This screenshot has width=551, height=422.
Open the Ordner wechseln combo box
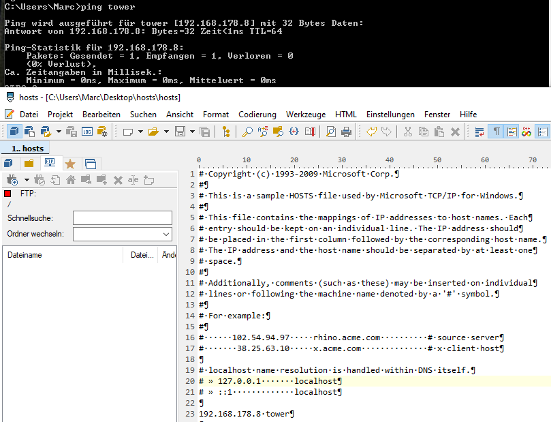tap(123, 235)
